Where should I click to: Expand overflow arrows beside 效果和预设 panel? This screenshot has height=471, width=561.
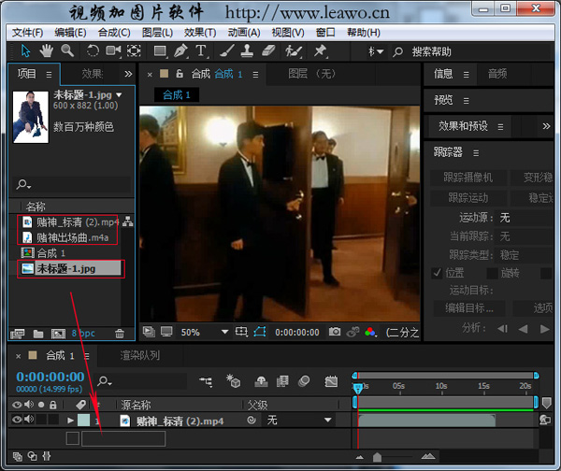(546, 126)
